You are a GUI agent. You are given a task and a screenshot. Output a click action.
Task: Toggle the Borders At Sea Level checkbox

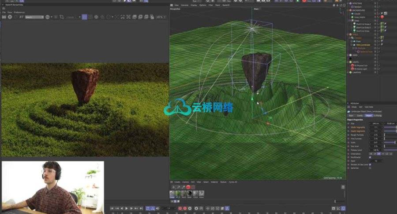(370, 164)
